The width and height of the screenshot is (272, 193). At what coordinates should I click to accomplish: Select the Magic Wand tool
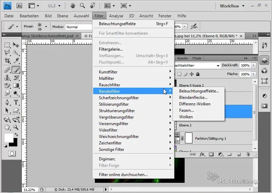16,53
